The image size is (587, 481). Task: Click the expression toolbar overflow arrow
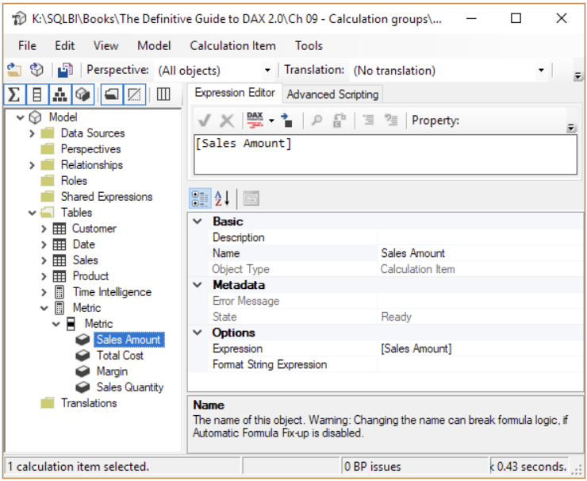click(571, 128)
